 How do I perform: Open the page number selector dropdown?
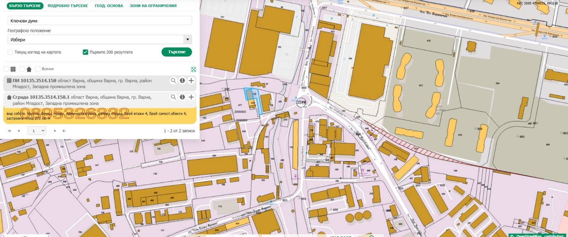click(37, 131)
